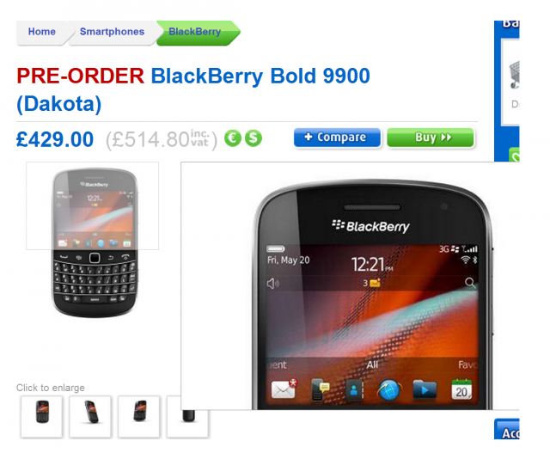Screen dimensions: 550x459
Task: Switch price to Dollar currency icon
Action: point(254,138)
